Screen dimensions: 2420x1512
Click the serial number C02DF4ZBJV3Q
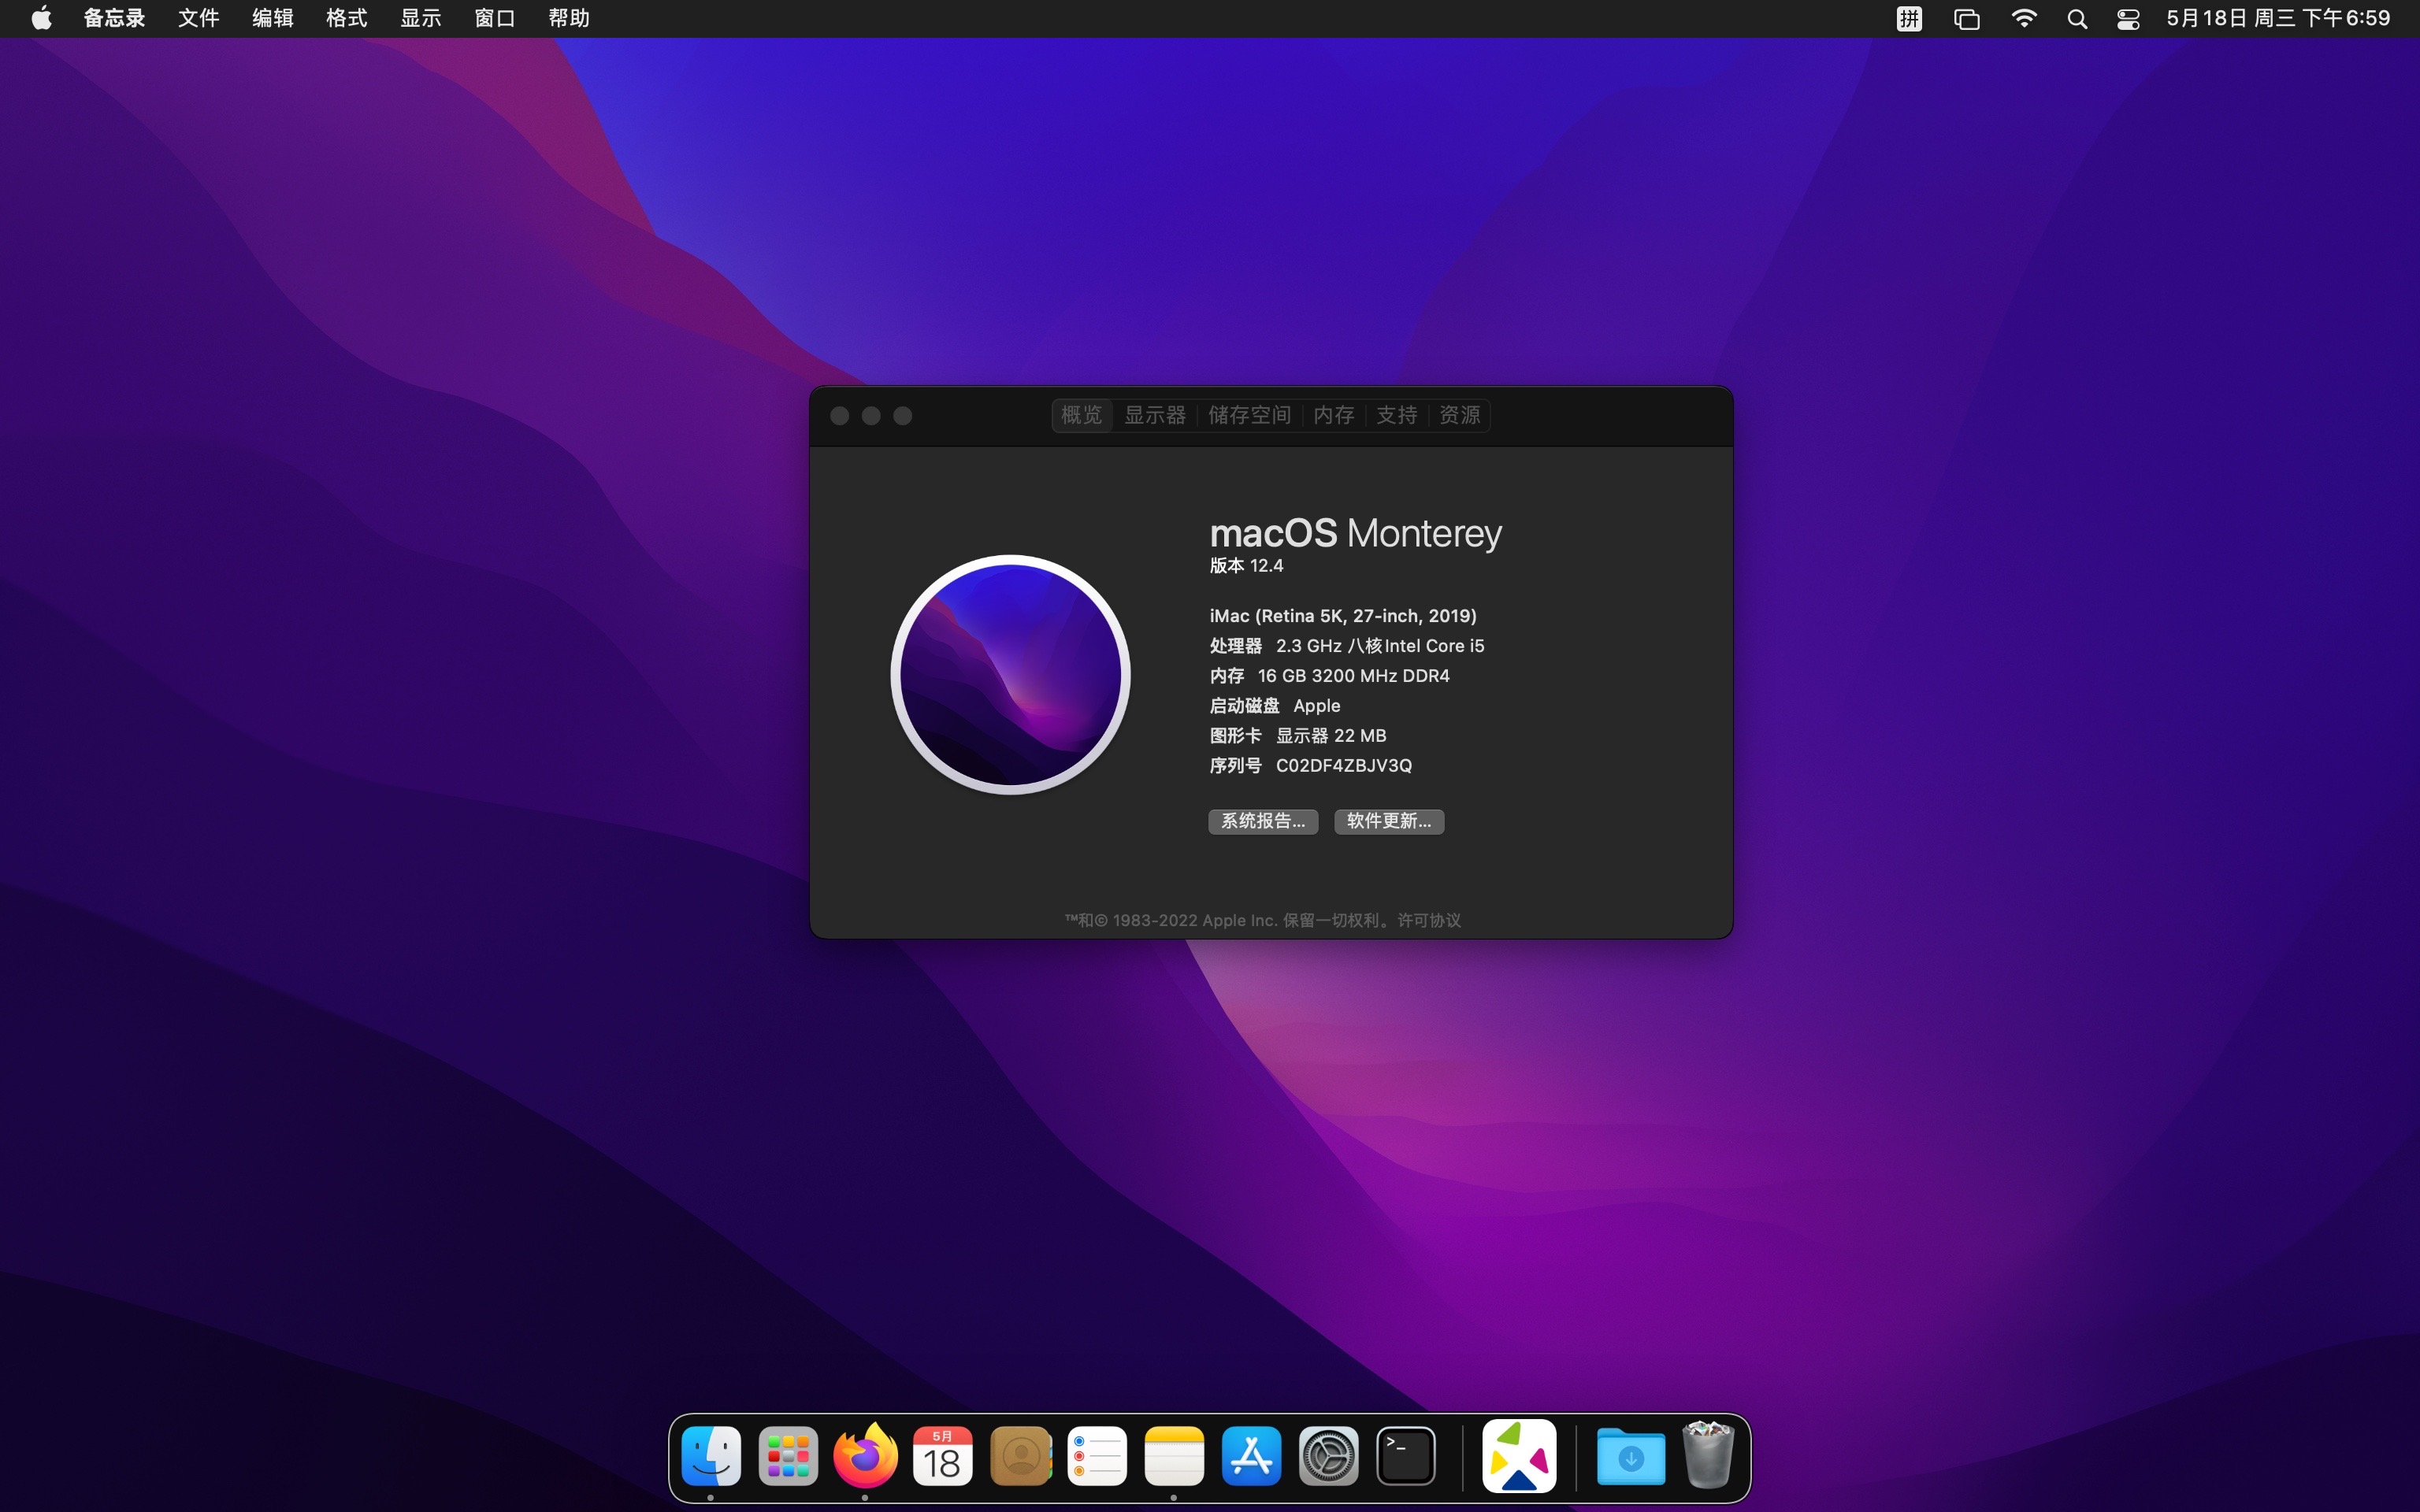[x=1344, y=766]
